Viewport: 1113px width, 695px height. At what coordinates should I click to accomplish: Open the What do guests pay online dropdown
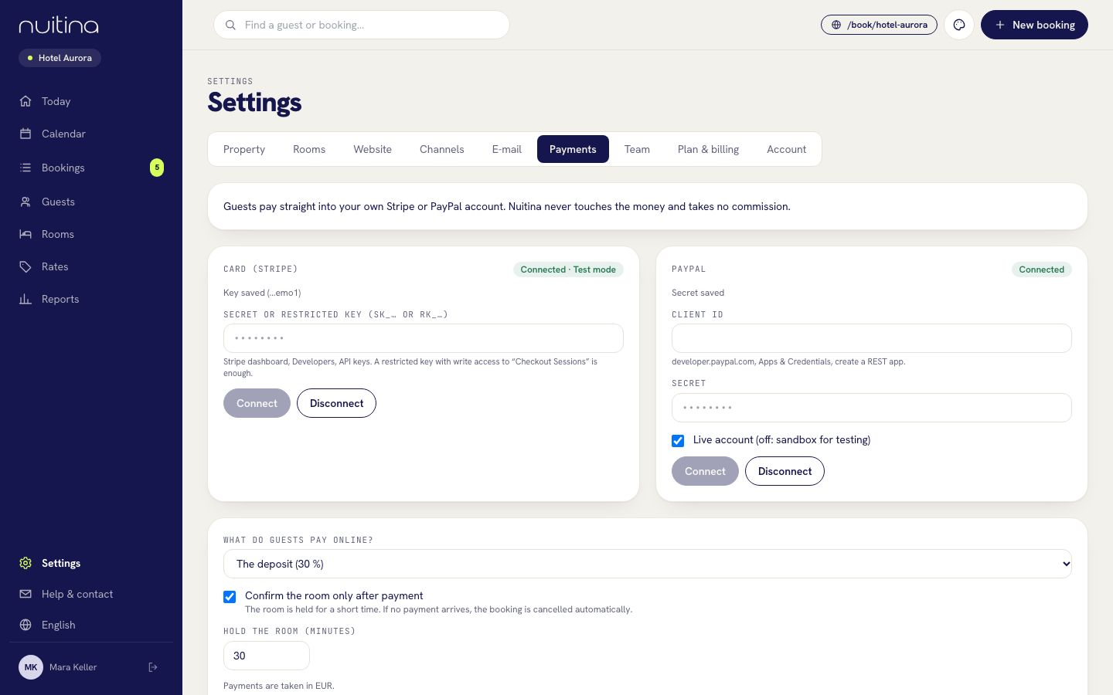(x=648, y=564)
